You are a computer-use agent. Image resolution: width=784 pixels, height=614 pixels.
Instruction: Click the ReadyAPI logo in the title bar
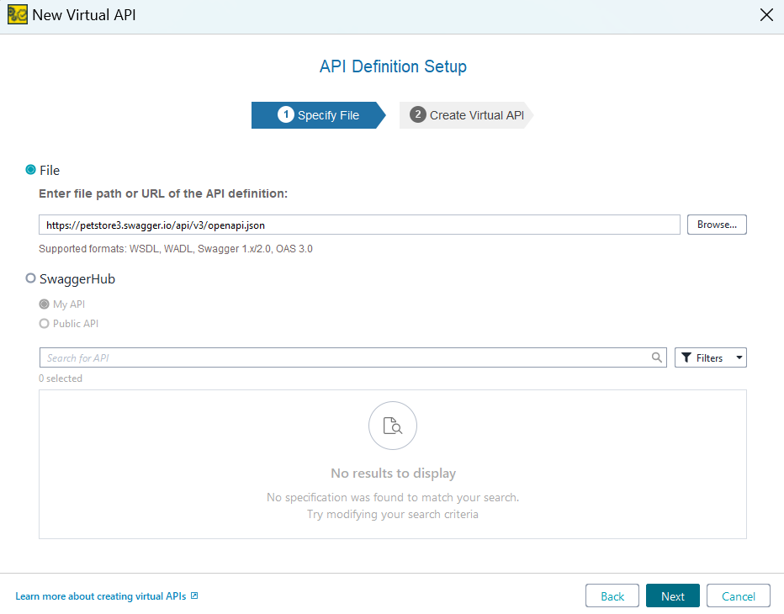coord(17,14)
